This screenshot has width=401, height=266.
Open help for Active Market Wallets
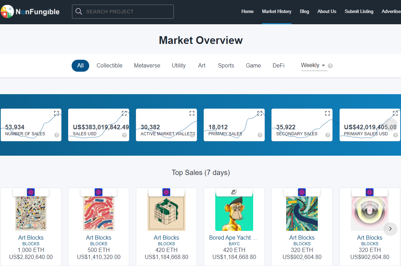(x=192, y=135)
